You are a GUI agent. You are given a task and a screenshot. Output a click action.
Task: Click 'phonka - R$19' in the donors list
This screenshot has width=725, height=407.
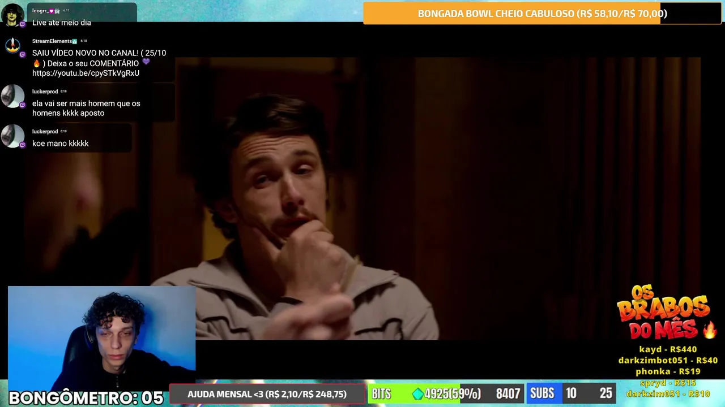[x=668, y=371]
